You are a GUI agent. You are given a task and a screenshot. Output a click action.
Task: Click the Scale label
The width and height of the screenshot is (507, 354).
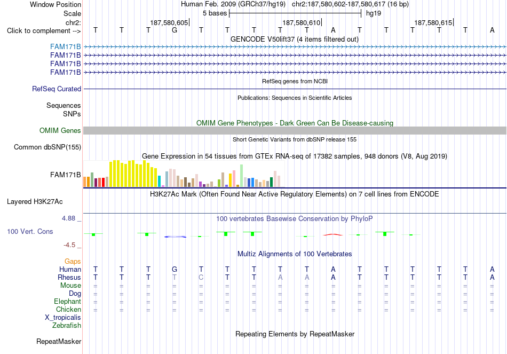[x=72, y=13]
